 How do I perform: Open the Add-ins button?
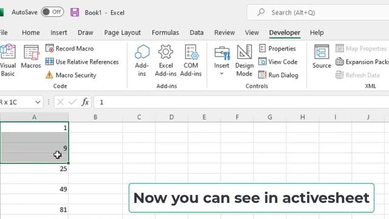(142, 60)
